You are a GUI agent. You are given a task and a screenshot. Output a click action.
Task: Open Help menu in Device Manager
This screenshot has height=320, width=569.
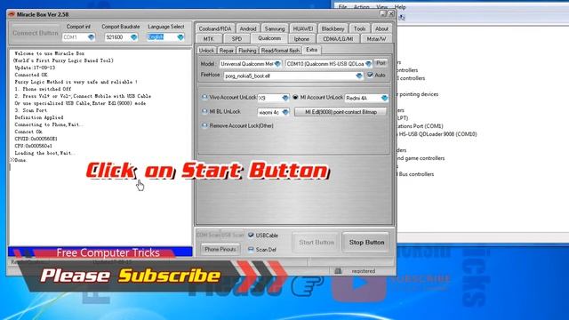pyautogui.click(x=400, y=7)
